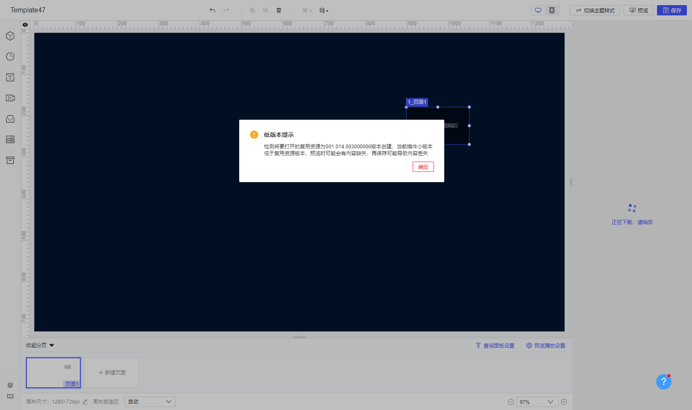This screenshot has width=692, height=410.
Task: Open the 97% zoom level dropdown
Action: click(x=537, y=402)
